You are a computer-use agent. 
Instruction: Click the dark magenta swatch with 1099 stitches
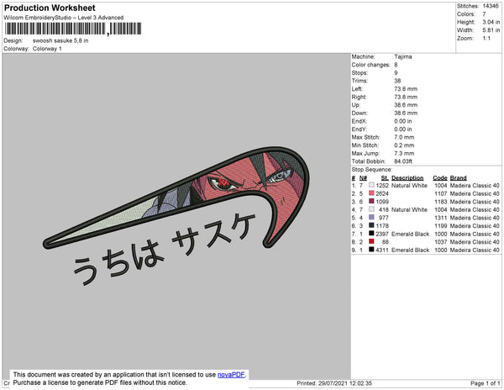point(371,201)
